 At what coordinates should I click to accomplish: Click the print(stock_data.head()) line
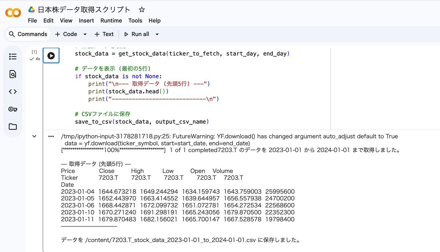[128, 91]
